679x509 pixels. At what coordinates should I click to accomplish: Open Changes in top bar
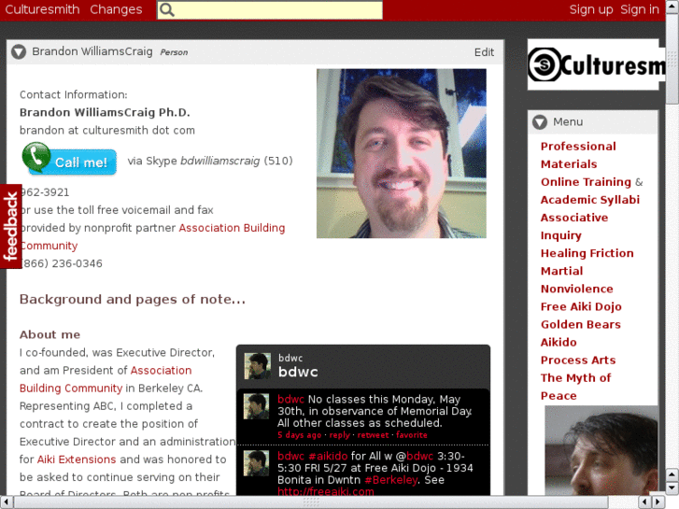116,9
